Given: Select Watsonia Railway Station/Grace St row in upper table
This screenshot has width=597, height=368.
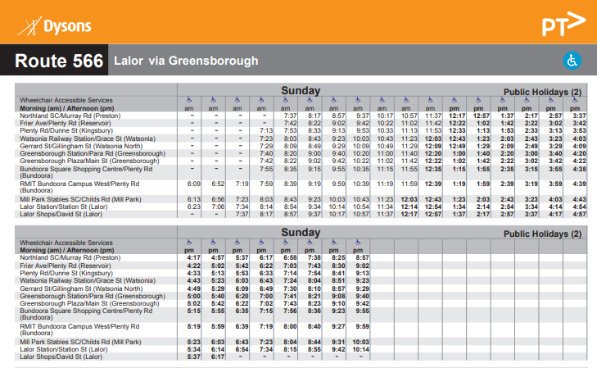Looking at the screenshot, I should point(301,139).
